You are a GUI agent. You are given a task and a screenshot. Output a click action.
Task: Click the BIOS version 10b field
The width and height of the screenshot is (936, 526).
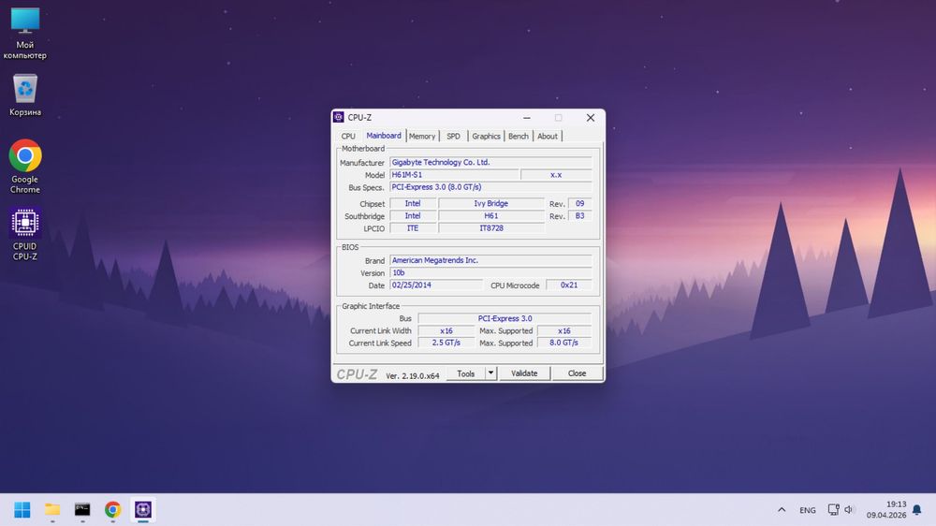coord(490,273)
